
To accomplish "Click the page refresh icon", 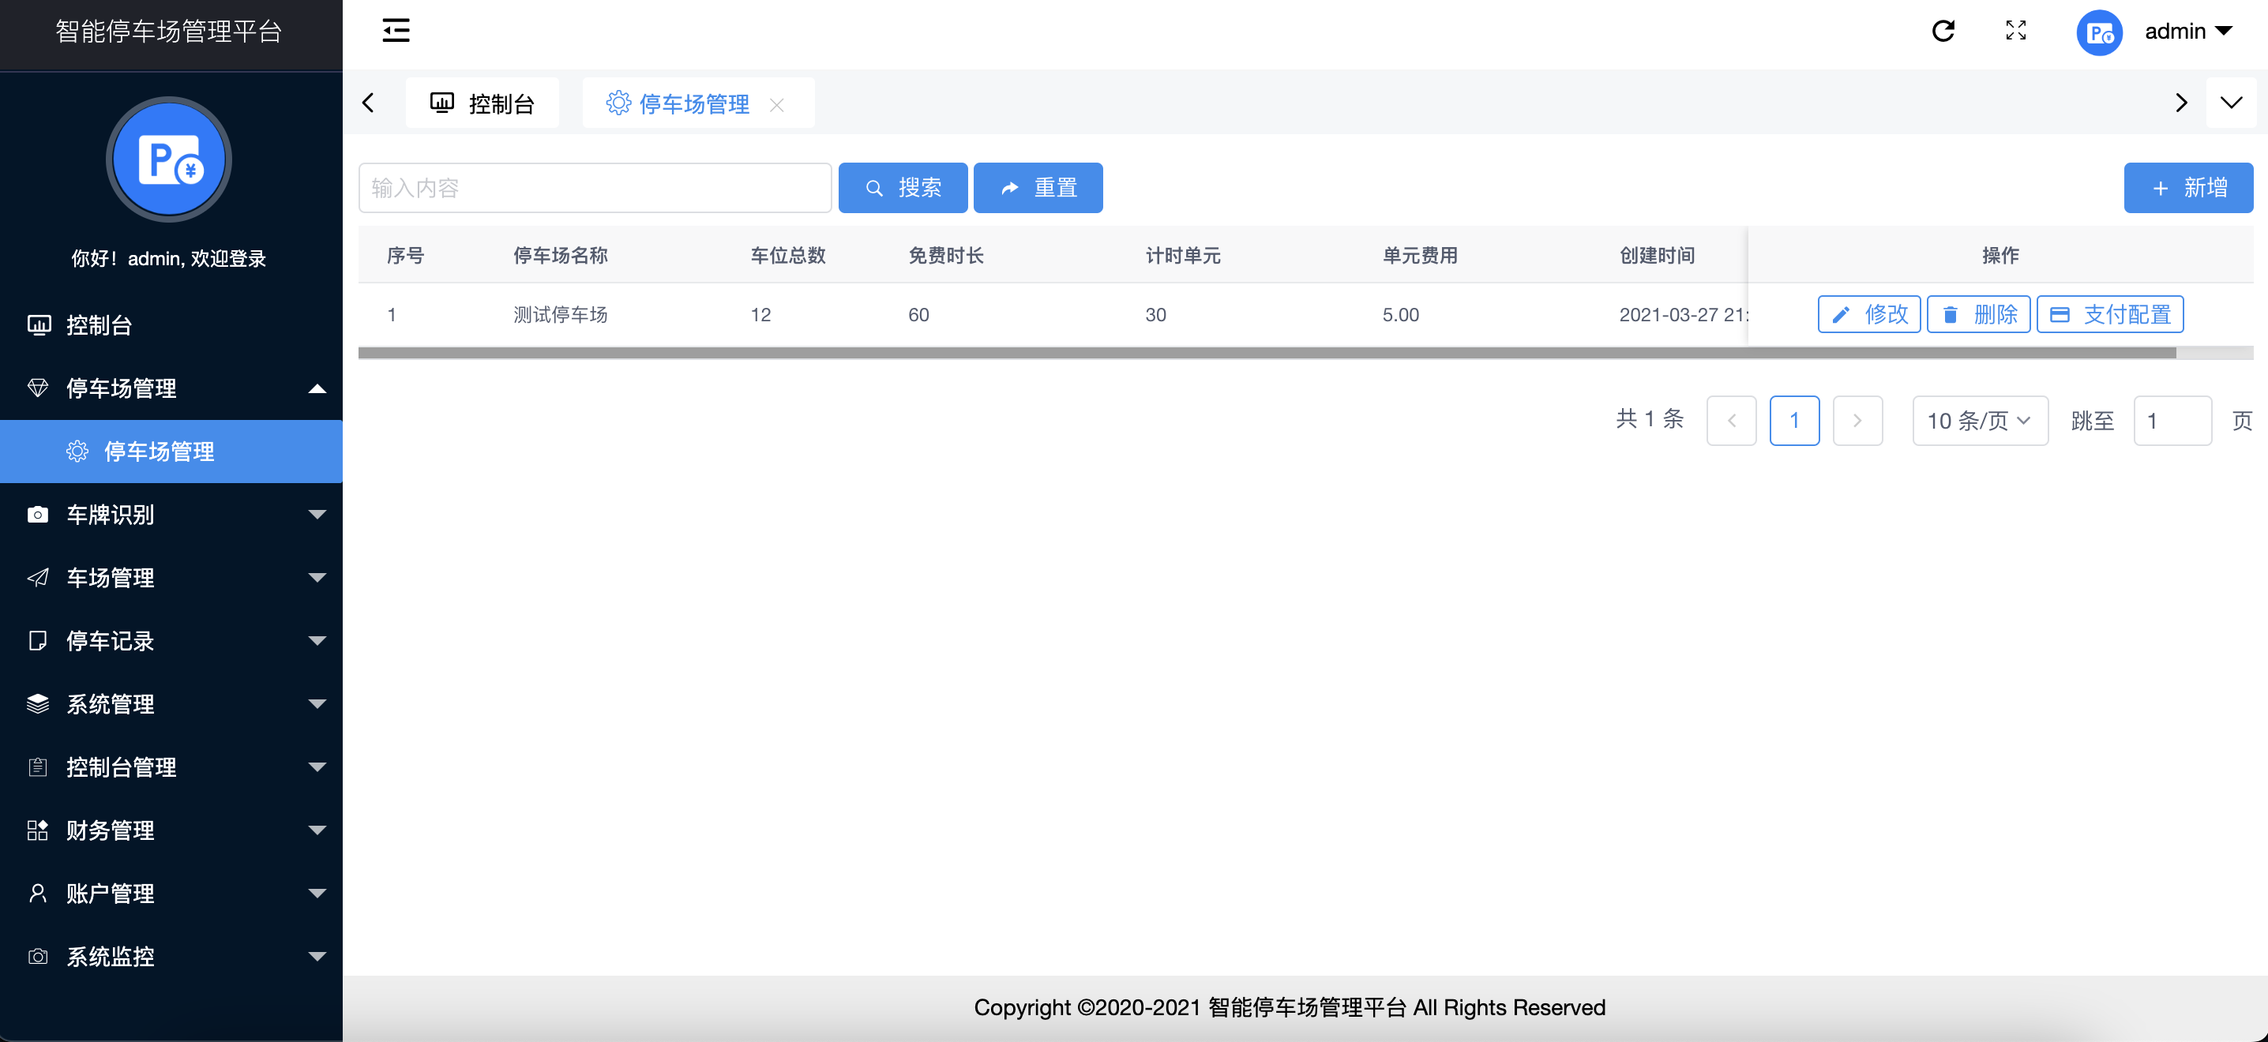I will click(x=1943, y=31).
